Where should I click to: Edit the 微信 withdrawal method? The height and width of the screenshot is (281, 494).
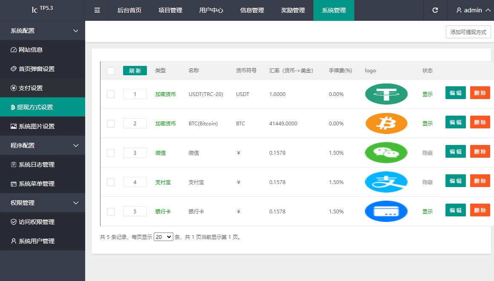click(x=456, y=151)
